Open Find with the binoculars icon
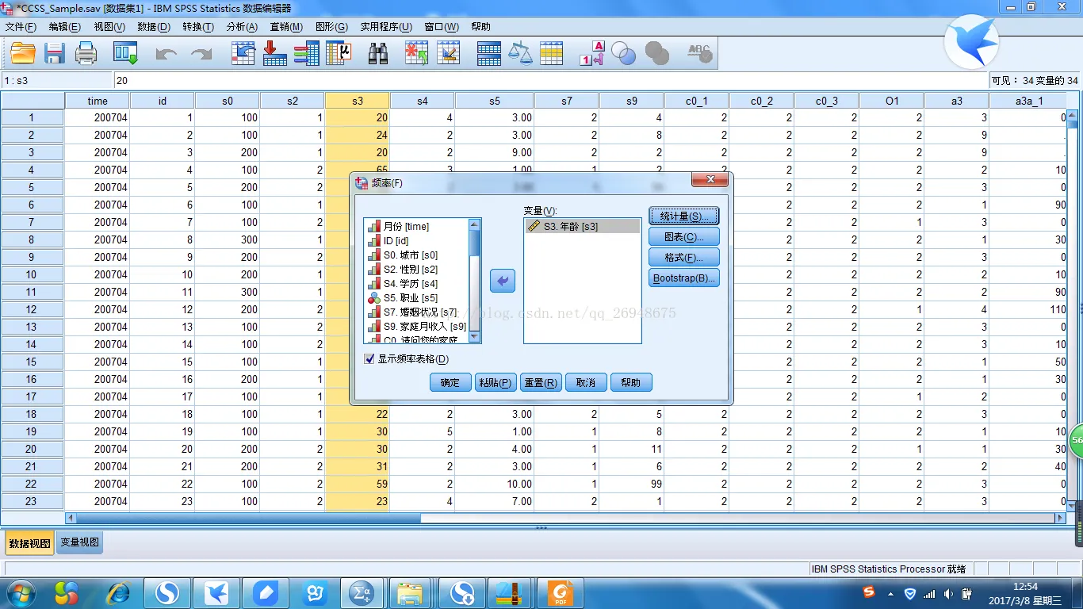The height and width of the screenshot is (609, 1083). 378,53
